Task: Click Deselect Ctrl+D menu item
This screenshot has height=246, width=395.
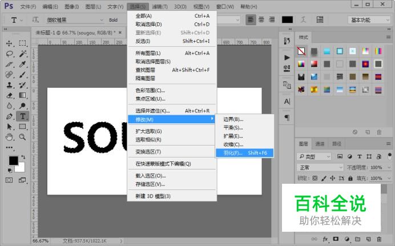Action: click(x=172, y=24)
